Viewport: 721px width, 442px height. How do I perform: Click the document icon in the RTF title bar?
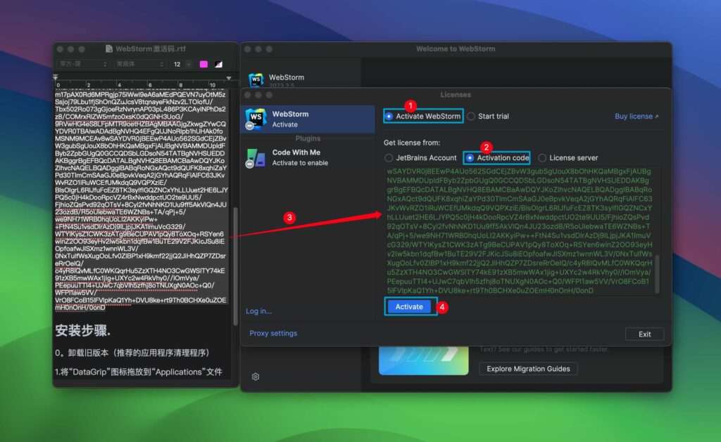(x=109, y=49)
